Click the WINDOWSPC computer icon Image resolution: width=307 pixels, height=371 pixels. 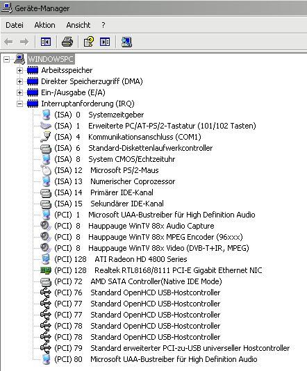[19, 59]
